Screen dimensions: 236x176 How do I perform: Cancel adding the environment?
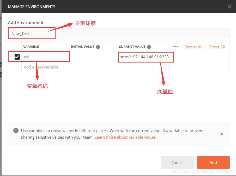177,162
